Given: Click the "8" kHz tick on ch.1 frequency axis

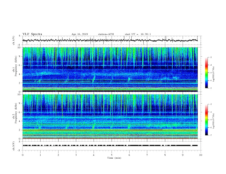Looking at the screenshot, I should click(x=20, y=56).
